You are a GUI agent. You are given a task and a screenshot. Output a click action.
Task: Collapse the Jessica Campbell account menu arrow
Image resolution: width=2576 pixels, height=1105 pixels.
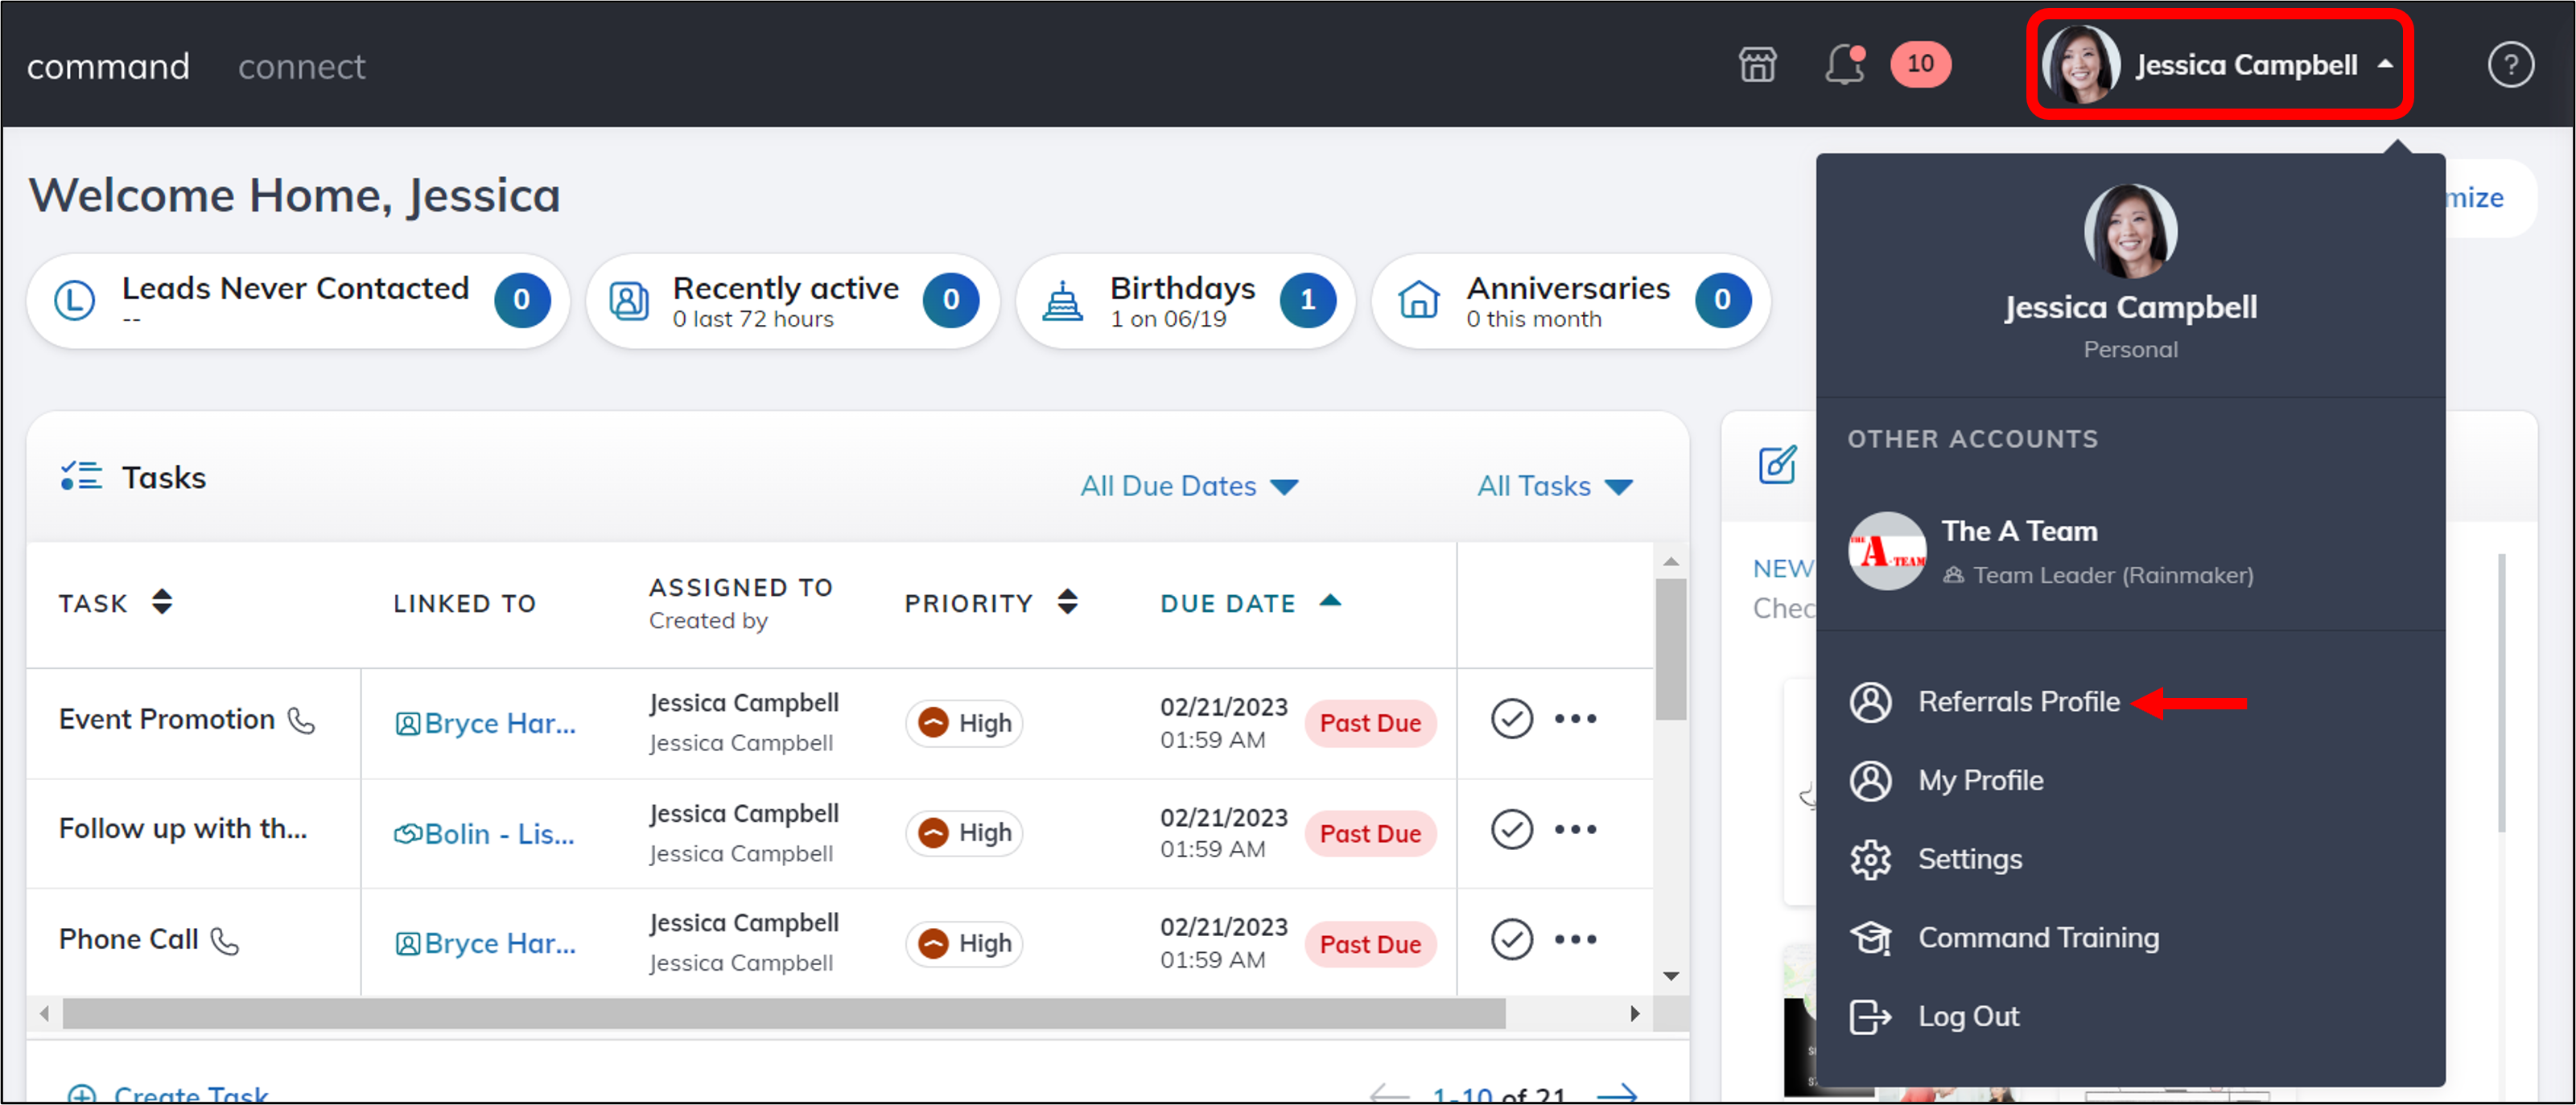[x=2385, y=64]
